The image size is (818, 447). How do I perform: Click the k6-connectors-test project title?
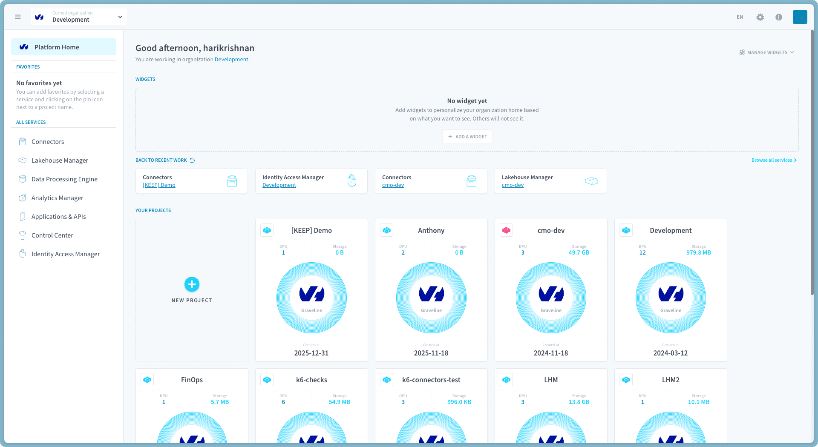coord(431,380)
